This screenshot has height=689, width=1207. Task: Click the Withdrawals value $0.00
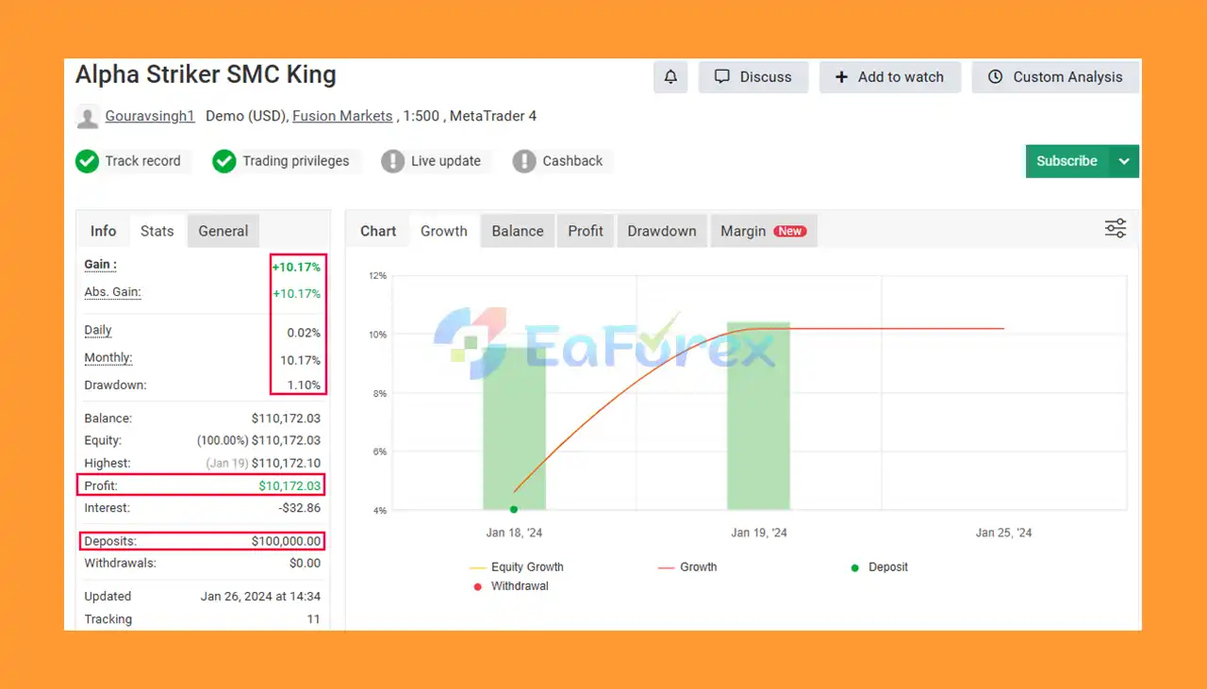(306, 564)
